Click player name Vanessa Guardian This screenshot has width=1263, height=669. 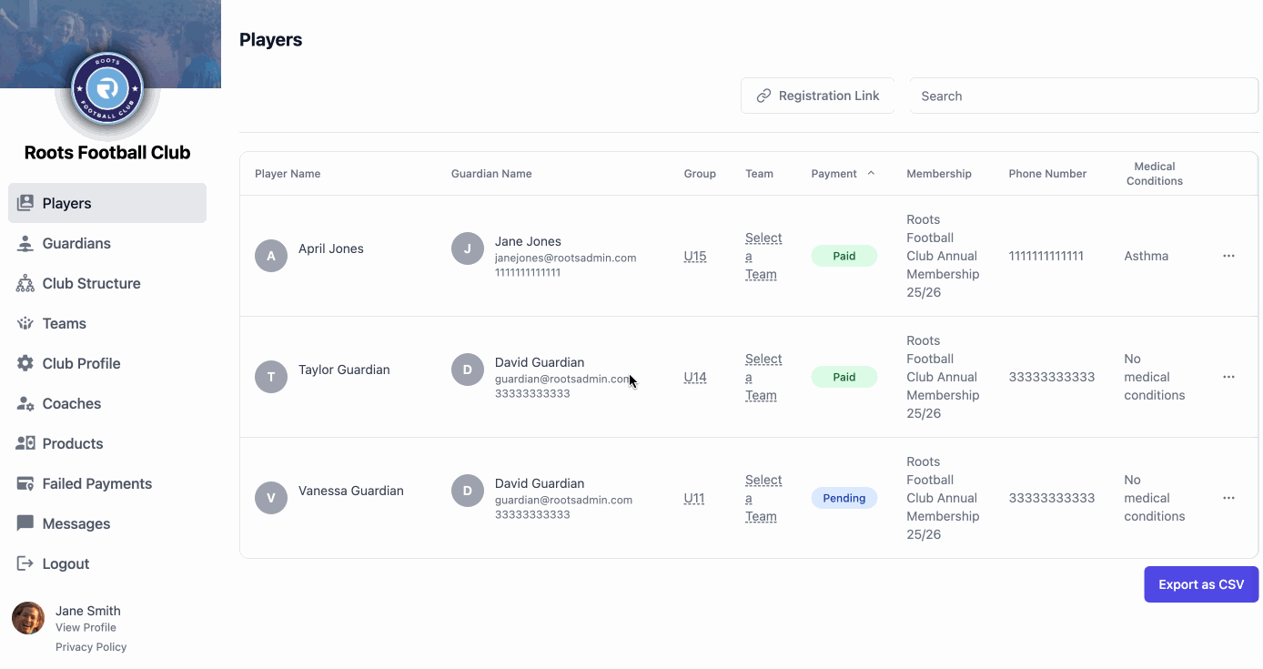(351, 491)
